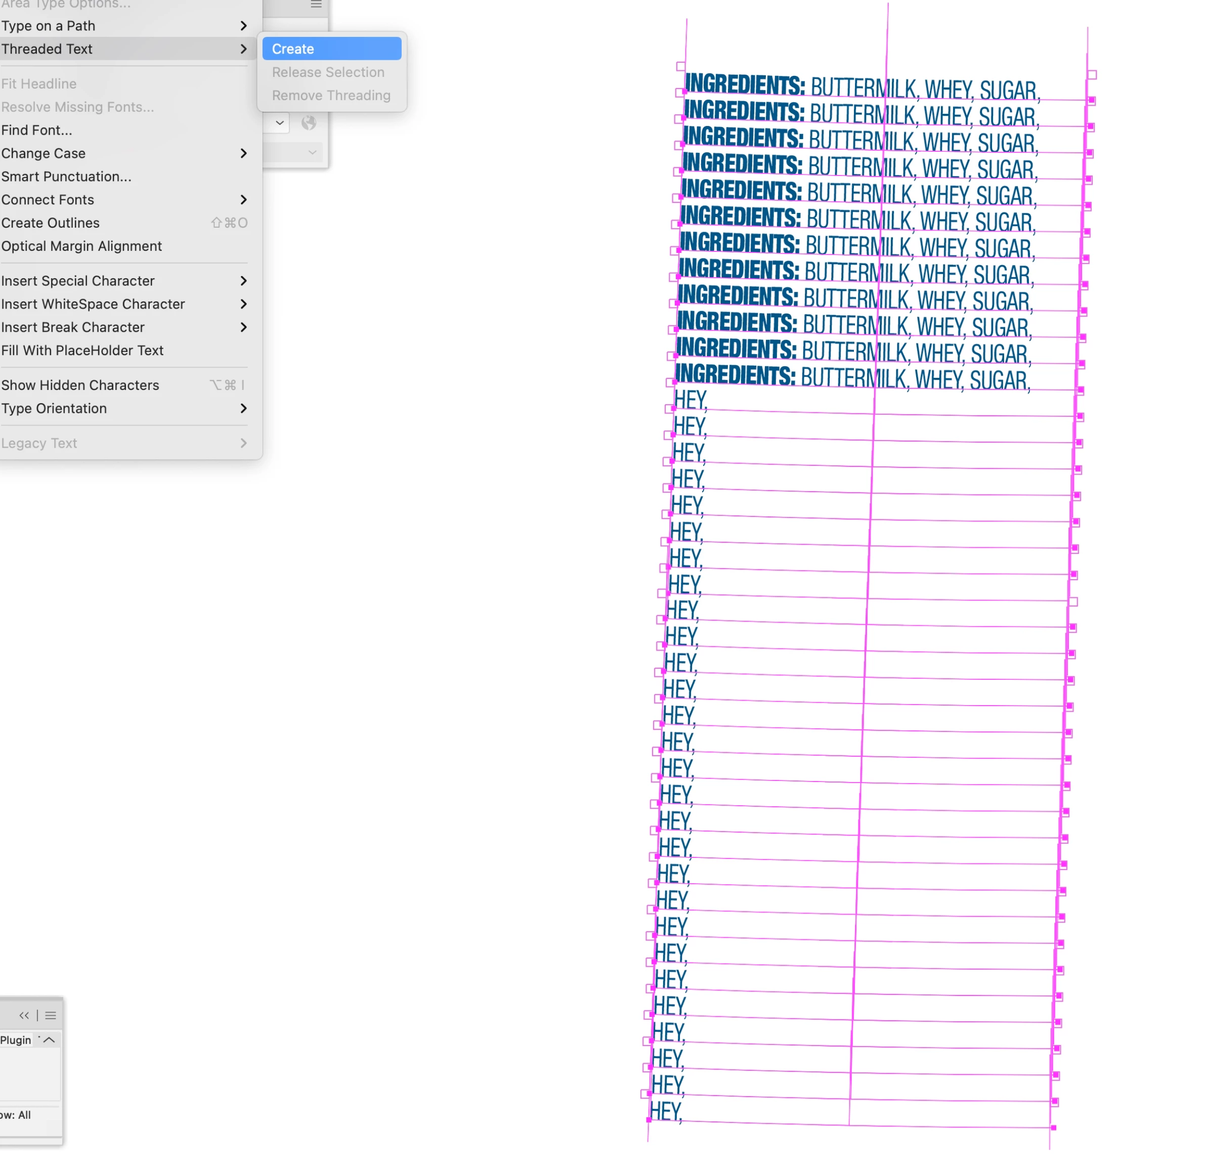Open the Find Font dialog
This screenshot has height=1172, width=1206.
(x=37, y=130)
